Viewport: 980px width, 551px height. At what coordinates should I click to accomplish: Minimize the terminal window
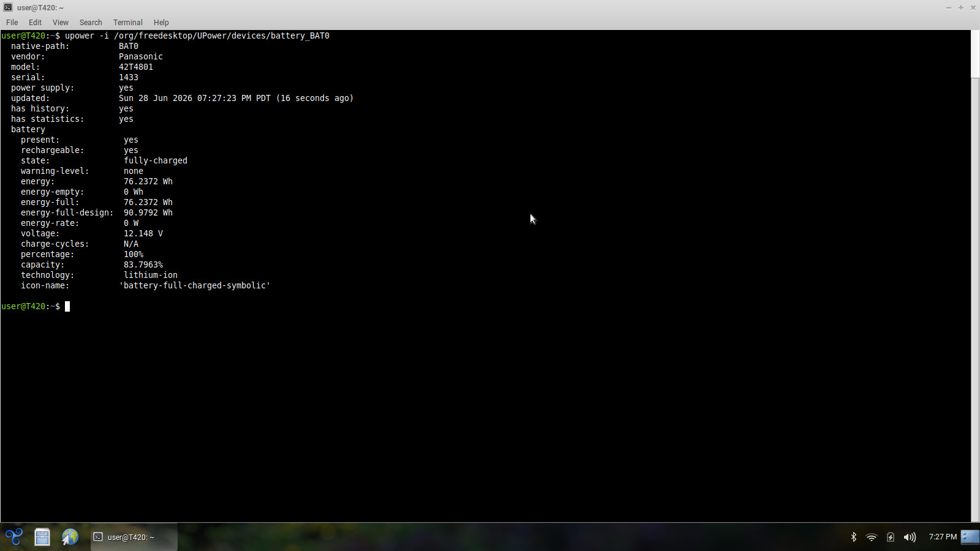coord(948,7)
